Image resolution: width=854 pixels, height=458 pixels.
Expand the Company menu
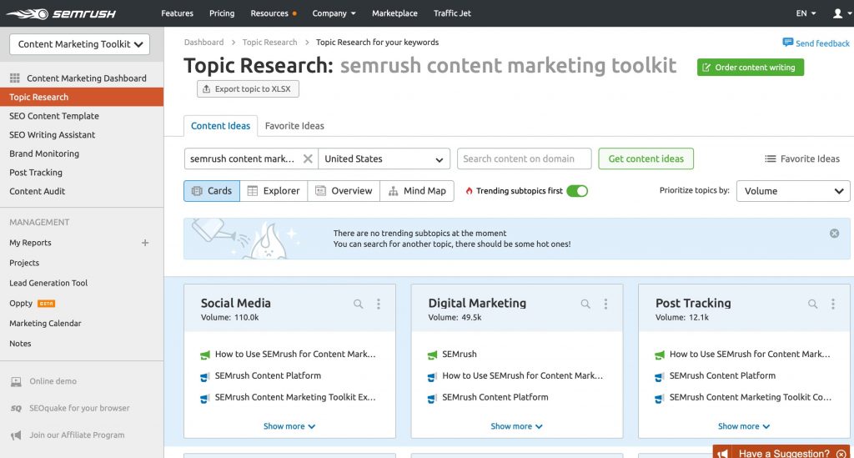click(x=334, y=13)
